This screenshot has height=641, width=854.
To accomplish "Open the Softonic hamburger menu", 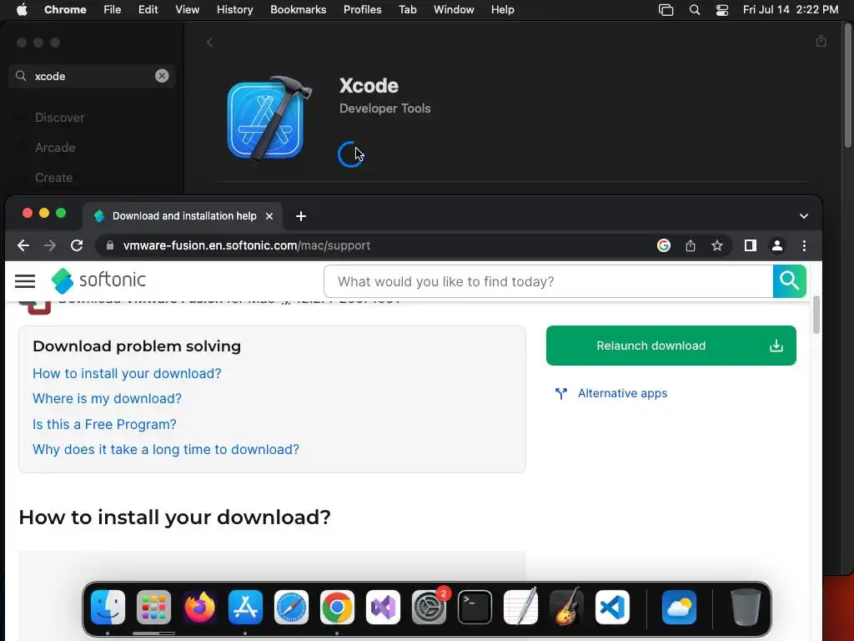I will (x=25, y=281).
